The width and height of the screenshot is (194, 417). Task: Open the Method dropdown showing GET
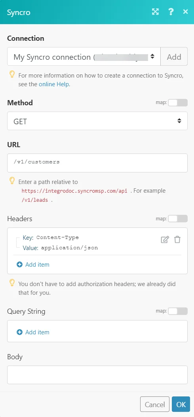97,121
